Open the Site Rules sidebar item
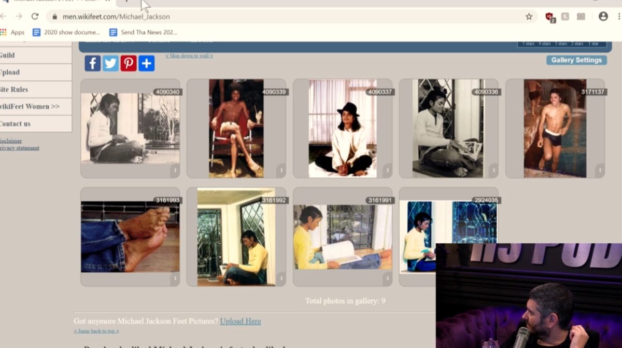Viewport: 622px width, 348px height. [x=15, y=89]
